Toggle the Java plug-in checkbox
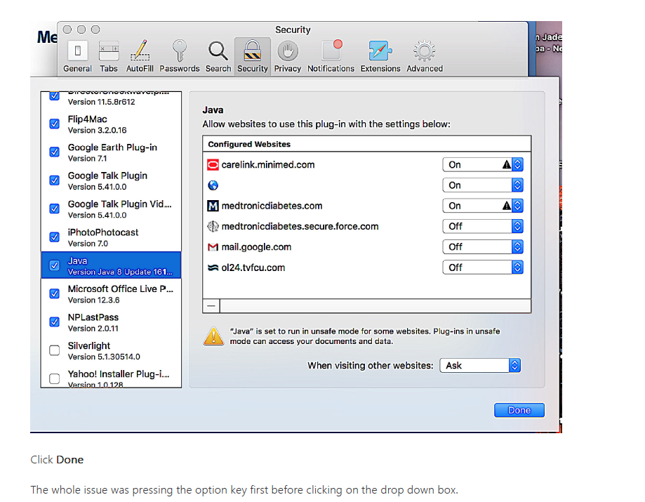Image resolution: width=645 pixels, height=502 pixels. pos(54,265)
